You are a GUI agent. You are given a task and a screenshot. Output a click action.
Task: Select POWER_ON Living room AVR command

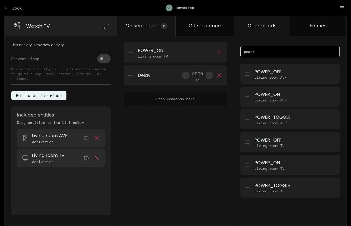(x=290, y=97)
